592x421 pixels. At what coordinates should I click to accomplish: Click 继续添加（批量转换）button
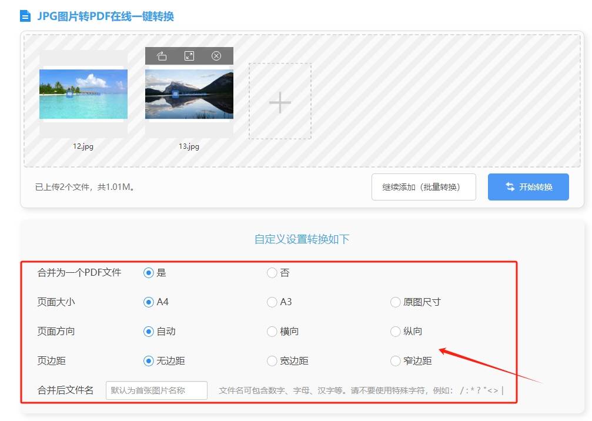(x=424, y=186)
